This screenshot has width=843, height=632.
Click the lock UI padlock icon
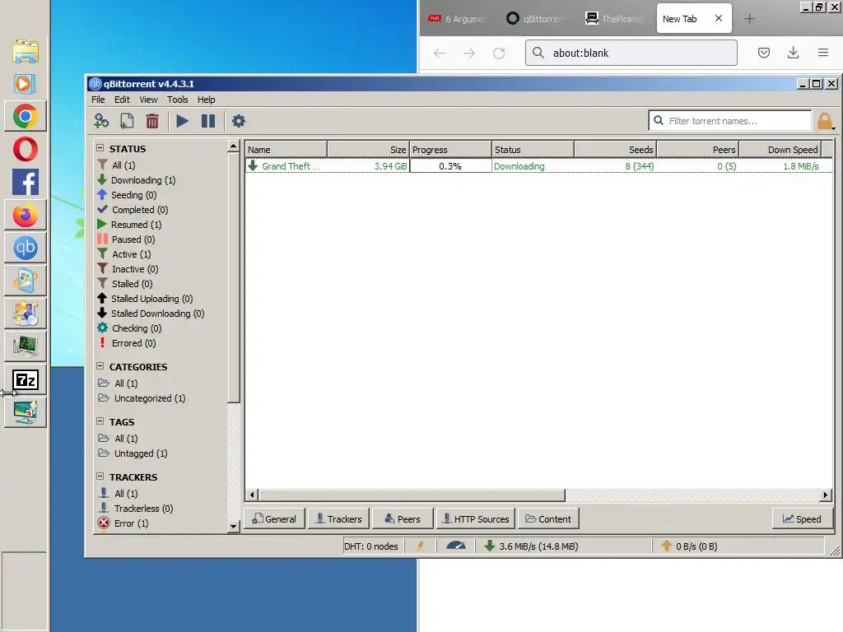tap(825, 122)
